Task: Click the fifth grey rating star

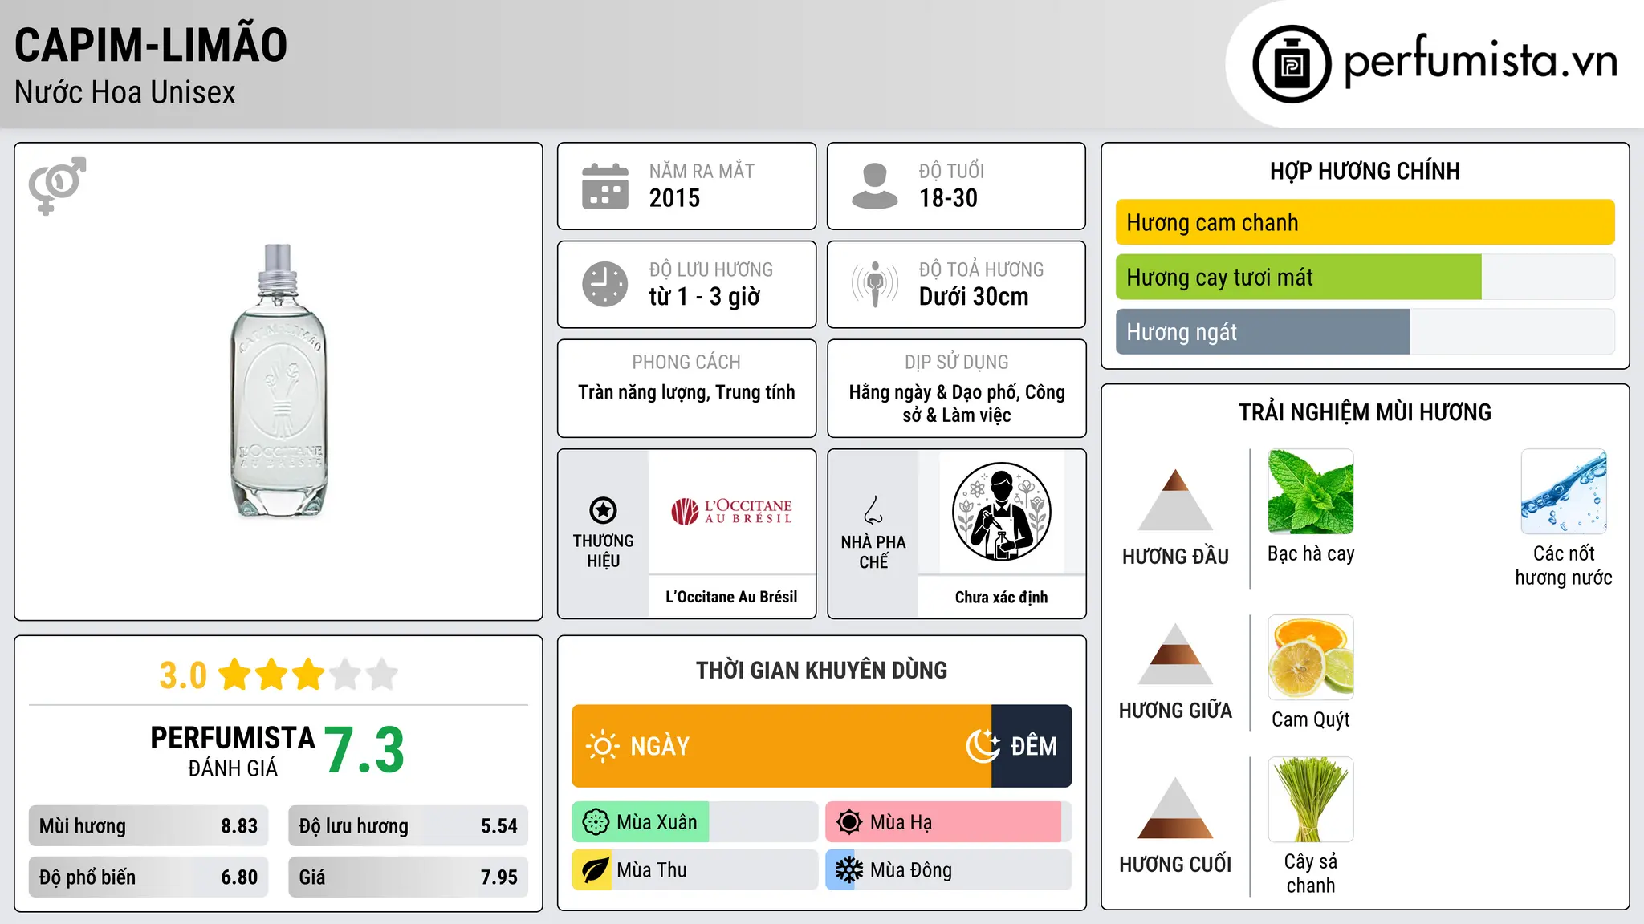Action: point(382,675)
